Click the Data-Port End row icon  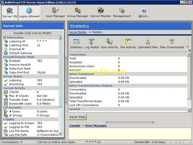point(6,72)
